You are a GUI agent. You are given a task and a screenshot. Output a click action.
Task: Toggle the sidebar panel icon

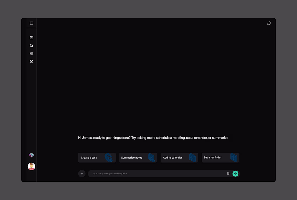point(31,23)
